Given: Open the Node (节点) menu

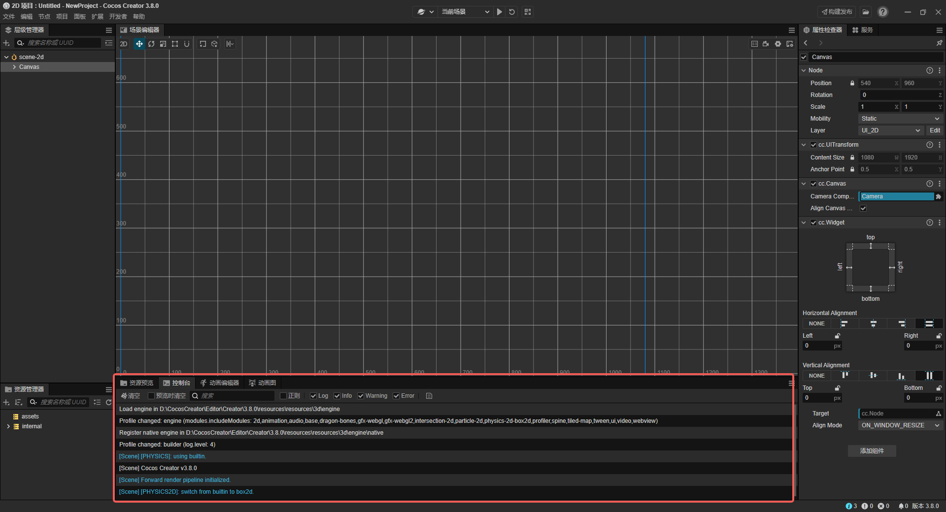Looking at the screenshot, I should point(44,17).
